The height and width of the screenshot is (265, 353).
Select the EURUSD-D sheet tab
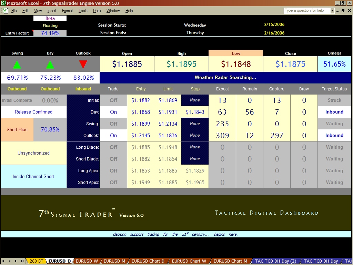(x=59, y=261)
